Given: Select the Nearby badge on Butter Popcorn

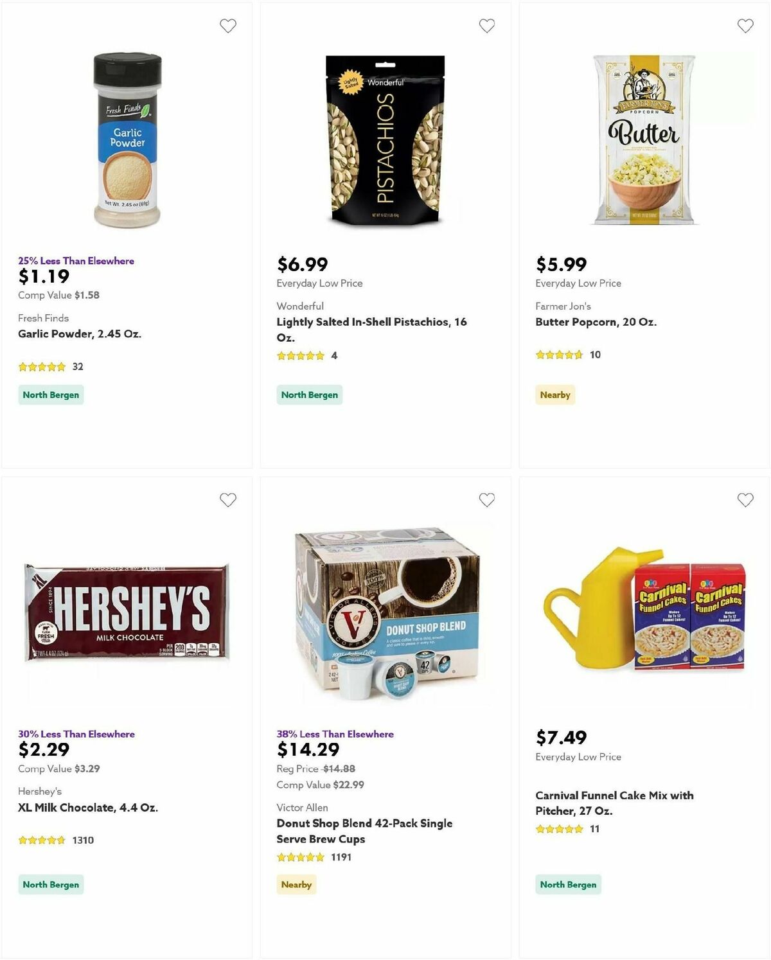Looking at the screenshot, I should tap(554, 395).
